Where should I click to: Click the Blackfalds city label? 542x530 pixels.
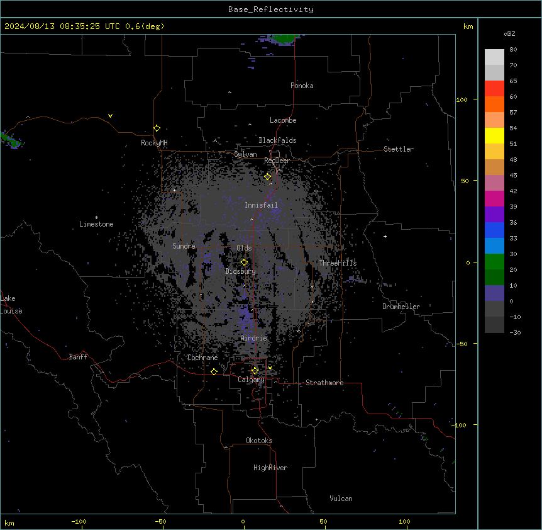click(277, 140)
